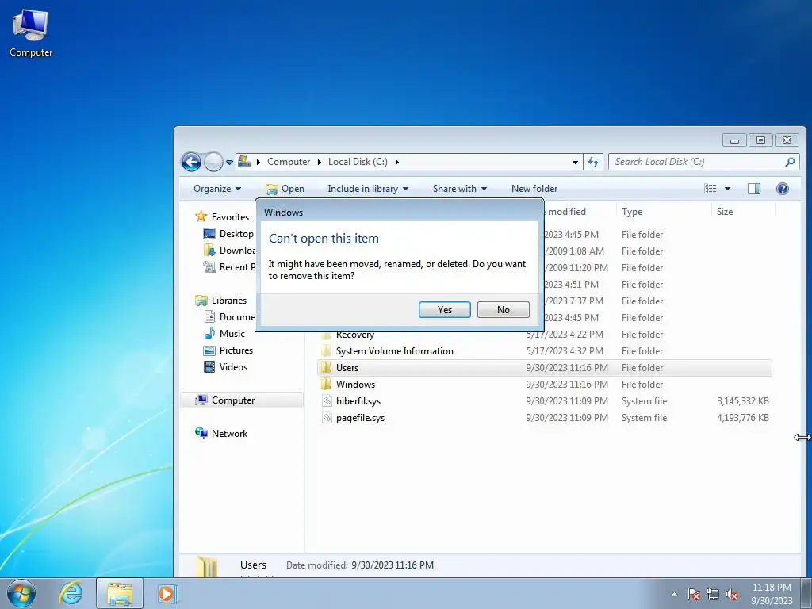This screenshot has width=812, height=609.
Task: Open the Include in library menu
Action: point(368,189)
